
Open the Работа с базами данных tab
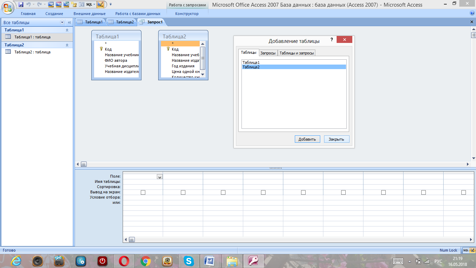pos(138,14)
